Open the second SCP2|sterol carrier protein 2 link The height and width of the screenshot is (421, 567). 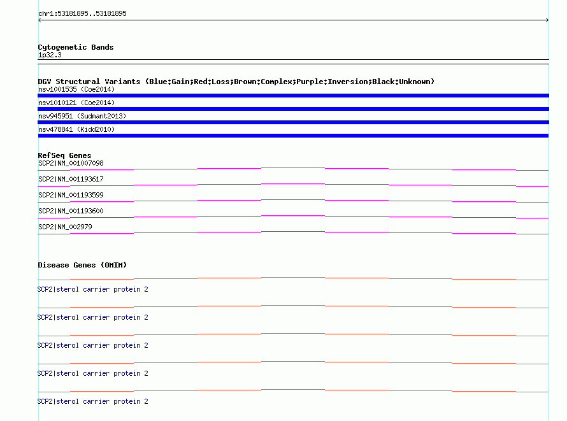pos(92,318)
